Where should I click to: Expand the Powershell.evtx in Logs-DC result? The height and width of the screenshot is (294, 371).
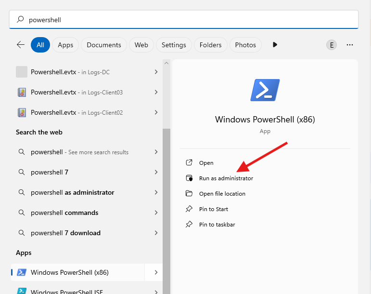coord(156,72)
